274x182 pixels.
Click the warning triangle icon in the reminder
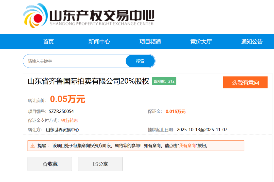[32, 146]
